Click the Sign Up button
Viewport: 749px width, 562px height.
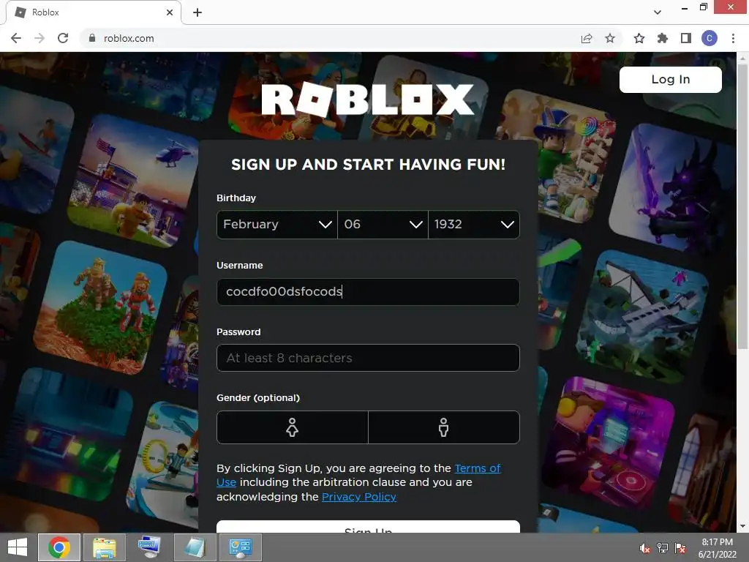click(368, 527)
